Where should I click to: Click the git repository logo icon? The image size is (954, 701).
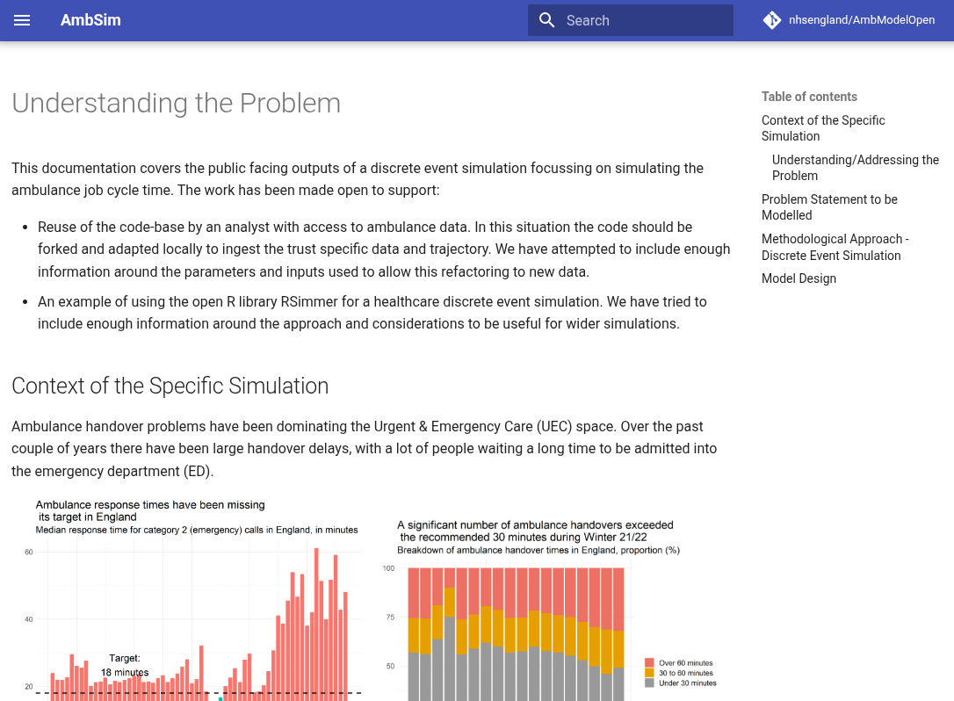click(772, 20)
